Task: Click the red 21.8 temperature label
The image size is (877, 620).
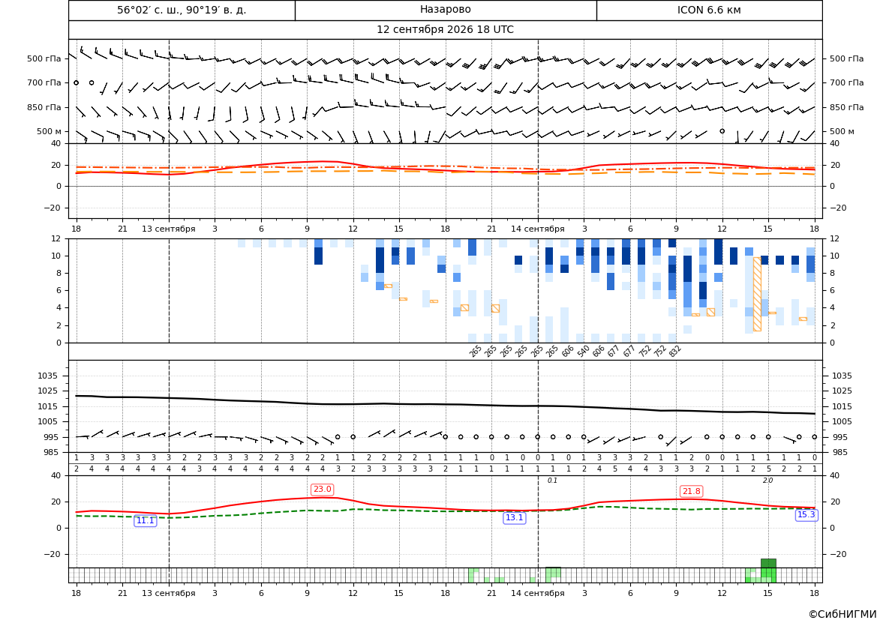Action: coord(691,491)
